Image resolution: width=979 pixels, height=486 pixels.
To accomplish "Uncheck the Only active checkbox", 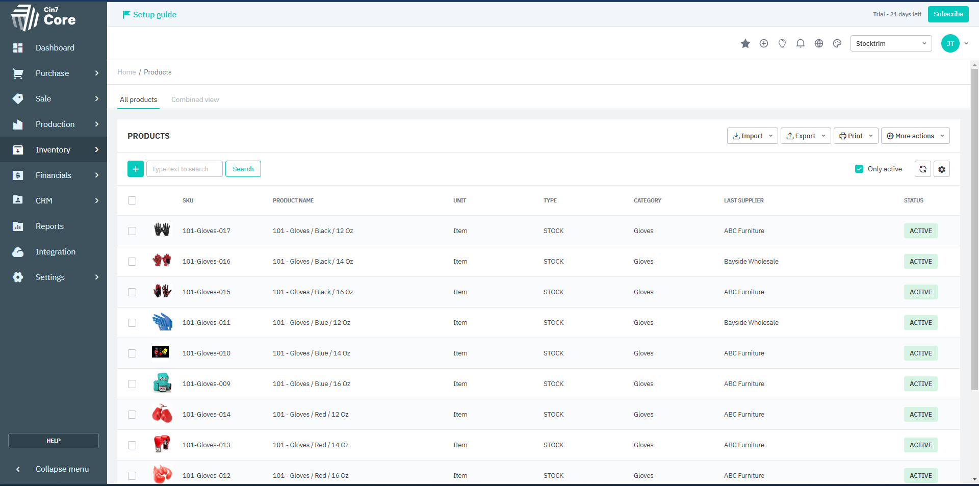I will [859, 169].
